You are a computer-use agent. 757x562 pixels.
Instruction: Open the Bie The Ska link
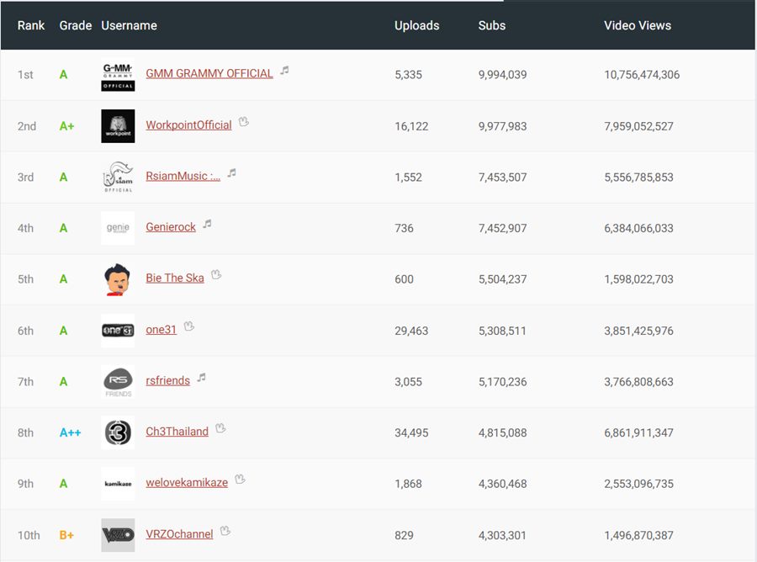point(175,278)
